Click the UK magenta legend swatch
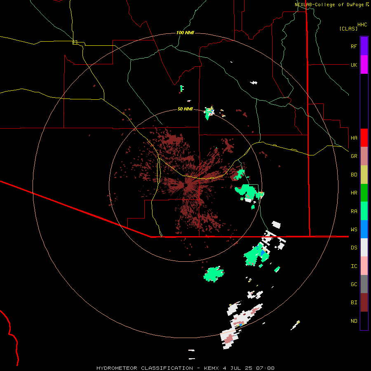 tap(364, 65)
